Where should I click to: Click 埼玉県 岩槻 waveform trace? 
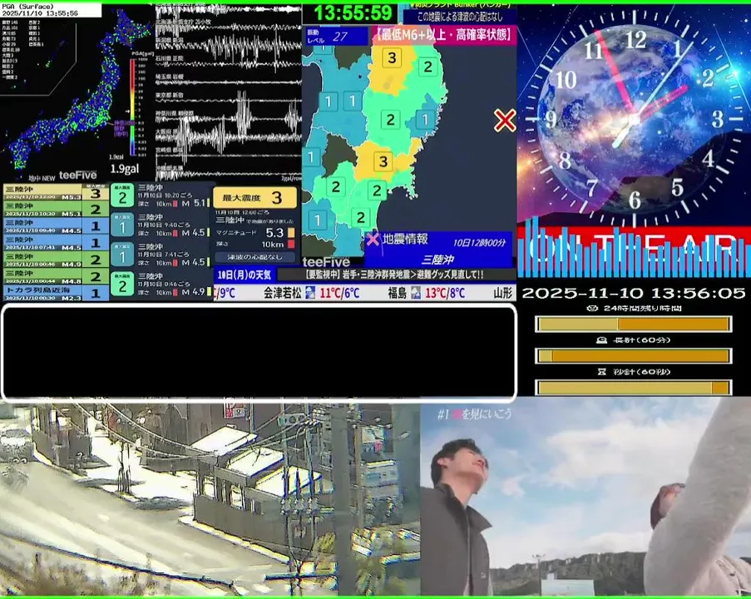(x=229, y=82)
